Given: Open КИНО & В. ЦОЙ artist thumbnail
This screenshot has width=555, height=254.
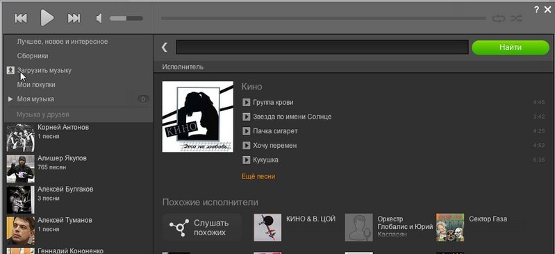Looking at the screenshot, I should [x=267, y=228].
